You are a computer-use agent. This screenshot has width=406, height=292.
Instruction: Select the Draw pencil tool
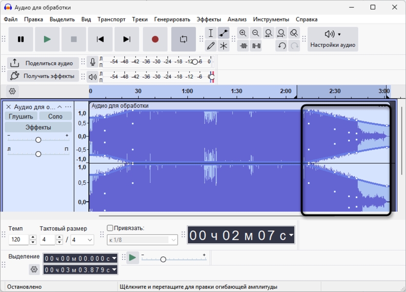pos(211,46)
